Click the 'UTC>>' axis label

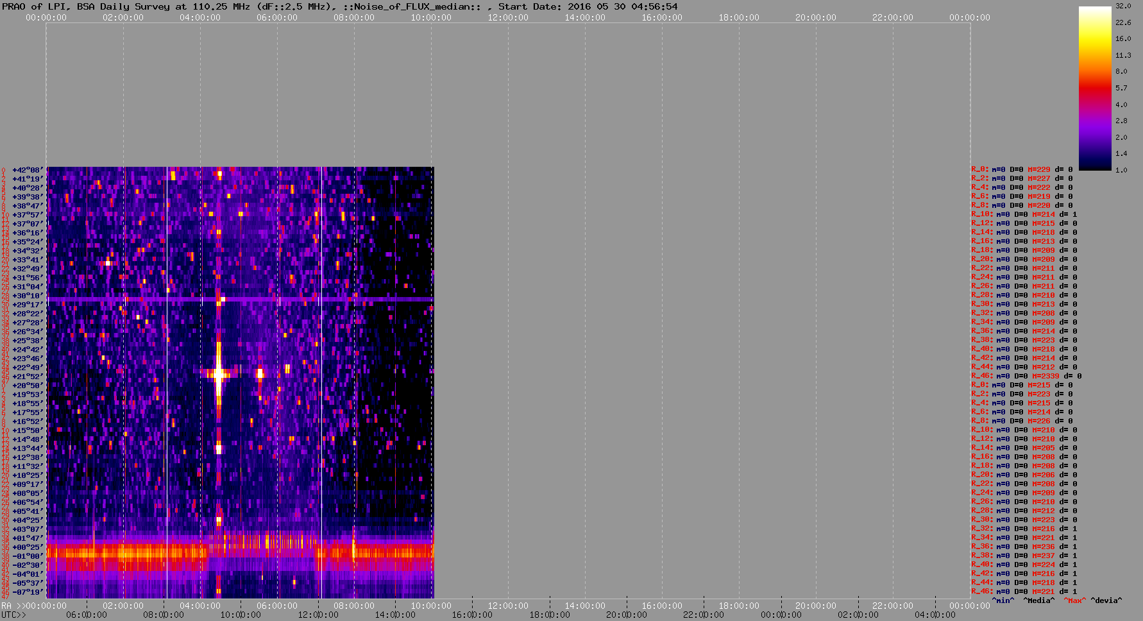14,615
